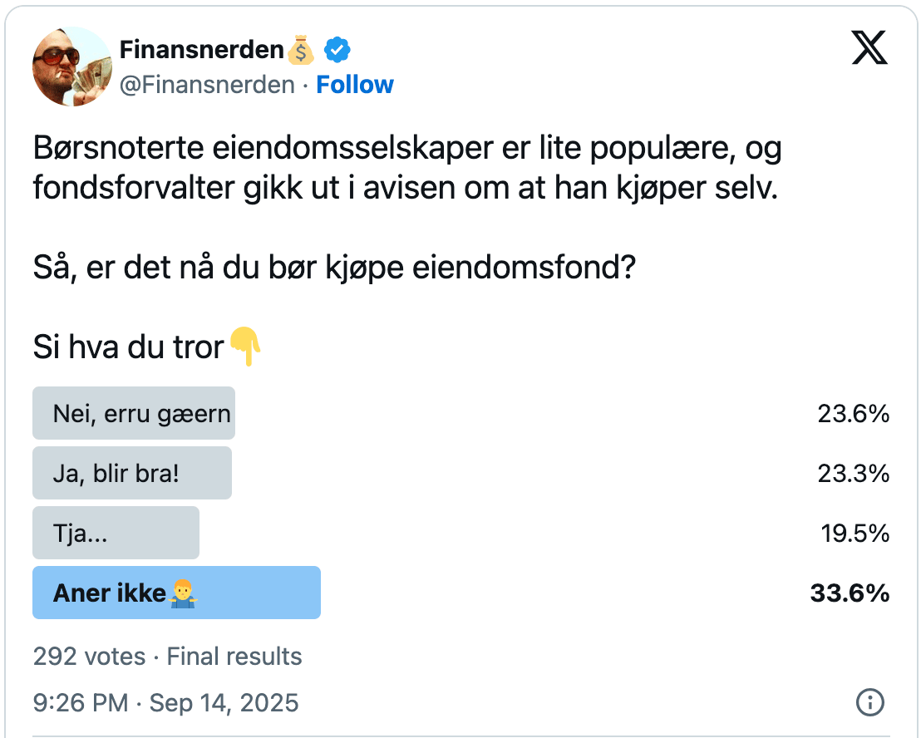The image size is (921, 738).
Task: Open Finansnerden's profile picture
Action: click(71, 66)
